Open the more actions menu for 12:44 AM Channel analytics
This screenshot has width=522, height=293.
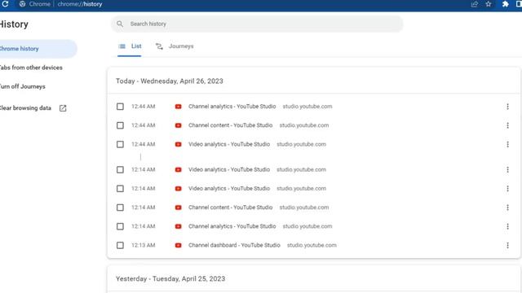point(507,107)
